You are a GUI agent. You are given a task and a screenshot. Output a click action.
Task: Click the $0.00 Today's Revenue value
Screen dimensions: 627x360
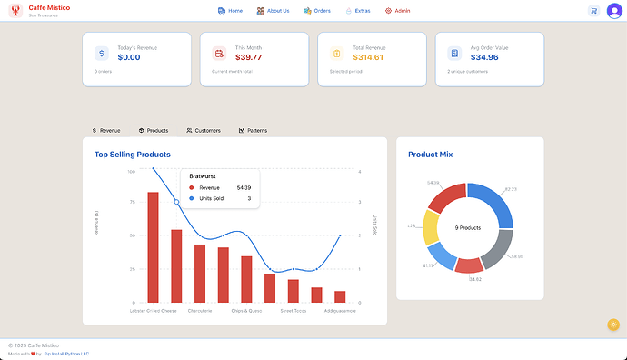[129, 57]
